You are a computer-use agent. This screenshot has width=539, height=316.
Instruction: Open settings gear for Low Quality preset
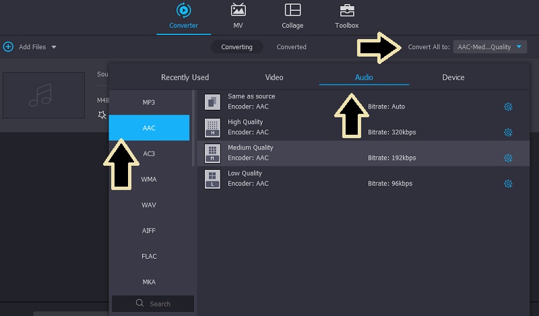508,183
